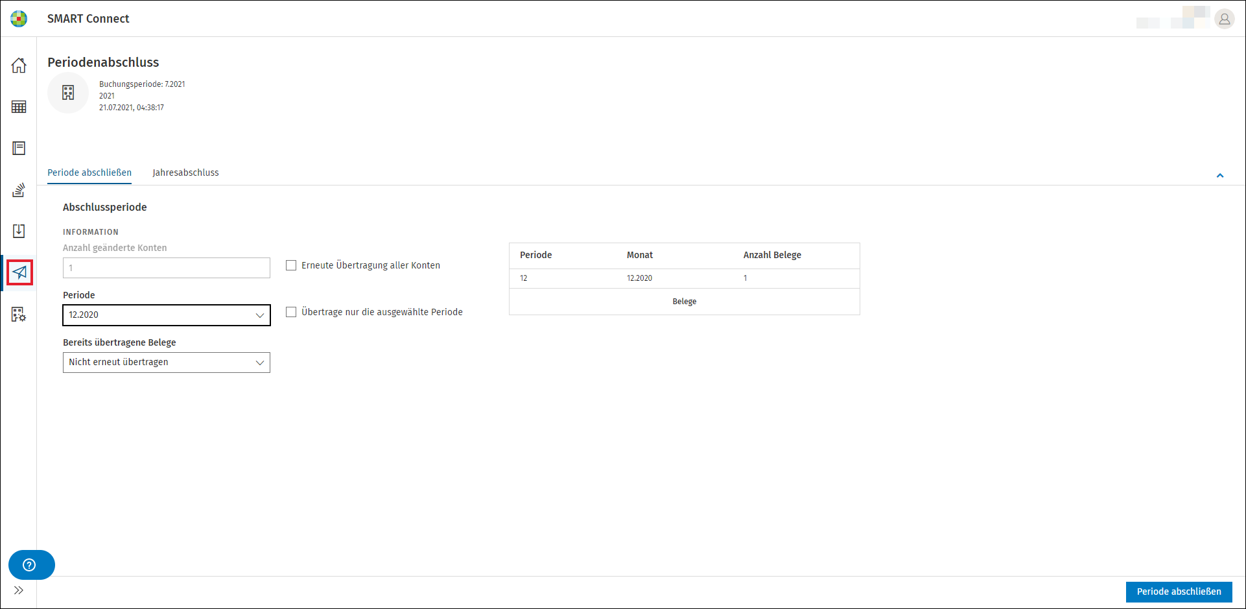
Task: Open the stacked documents sidebar icon
Action: (x=19, y=190)
